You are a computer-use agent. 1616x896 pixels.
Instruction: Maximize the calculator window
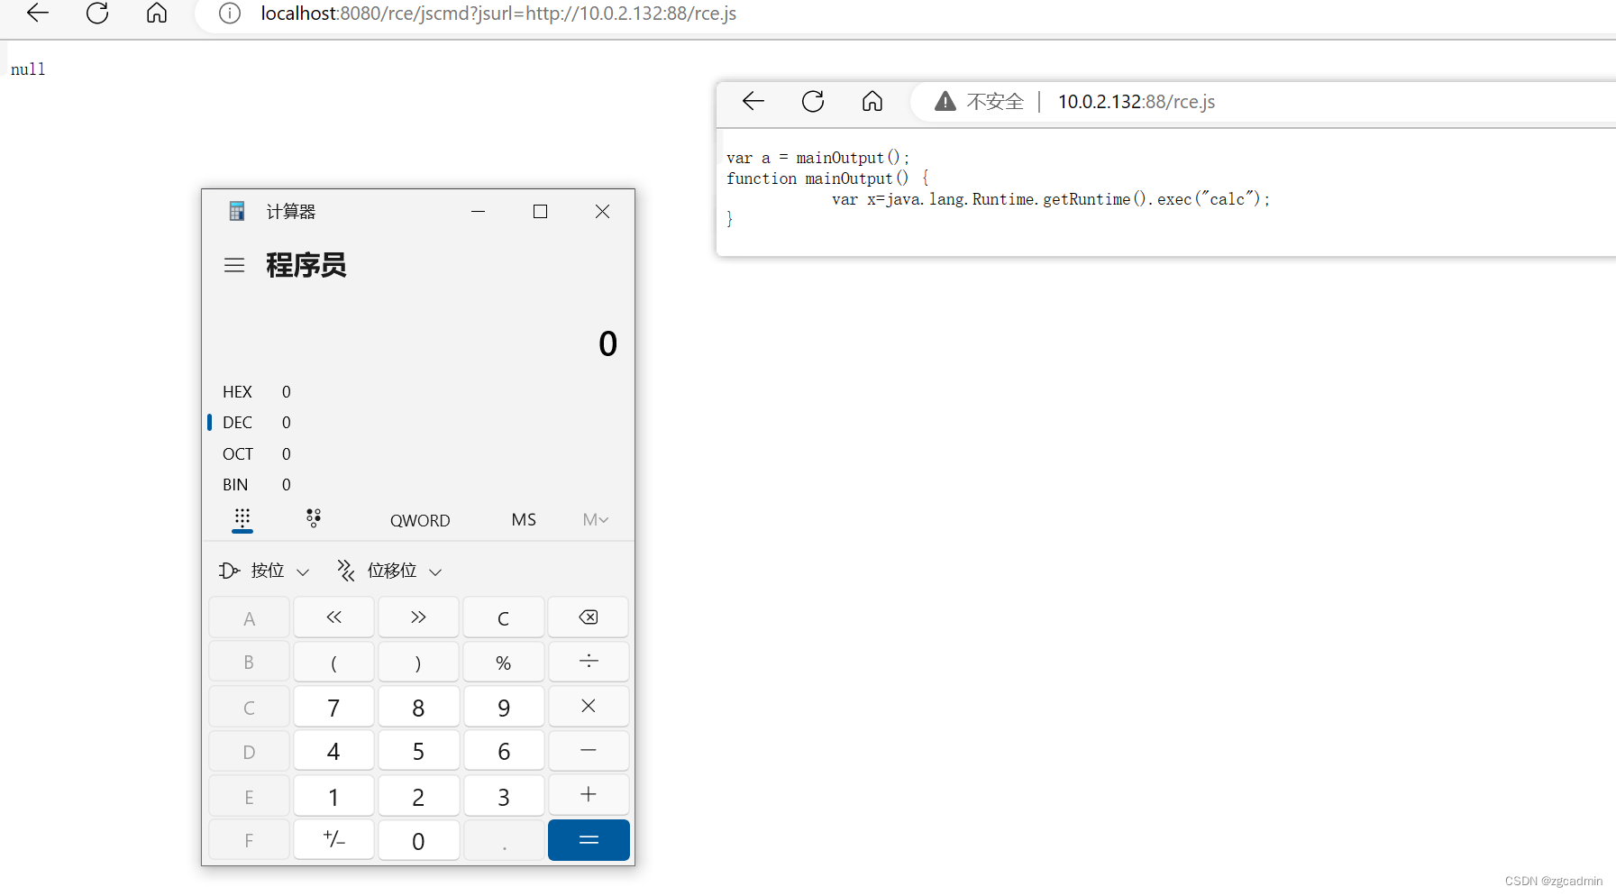click(x=540, y=211)
